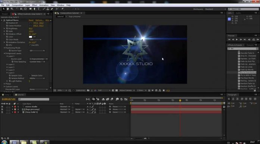The width and height of the screenshot is (260, 144).
Task: Select the Type text tool
Action: point(38,9)
